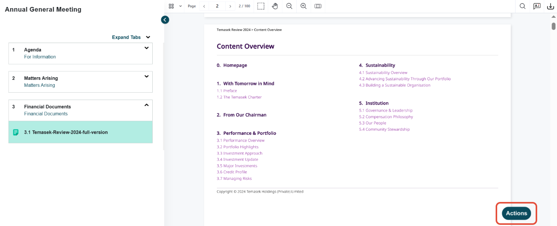The width and height of the screenshot is (557, 226).
Task: Click the Actions button
Action: tap(516, 213)
